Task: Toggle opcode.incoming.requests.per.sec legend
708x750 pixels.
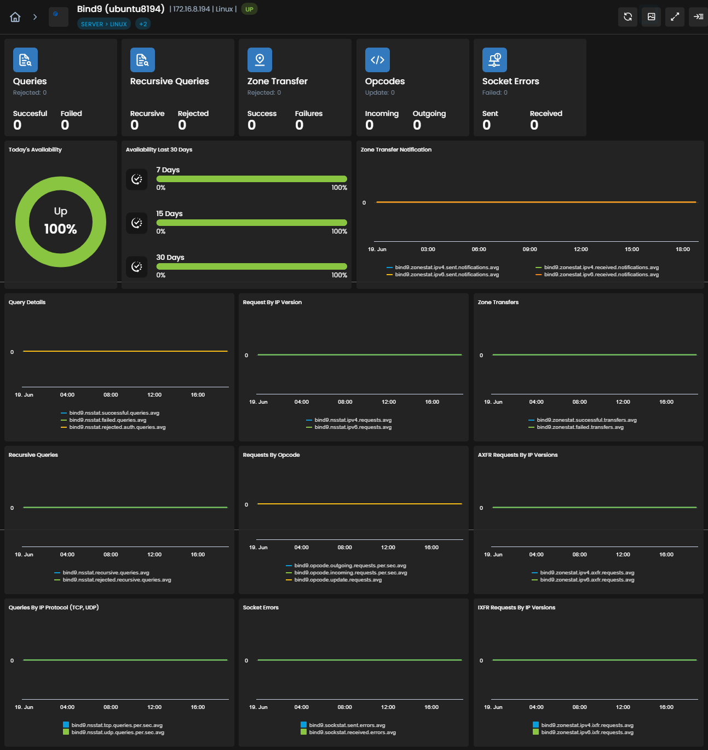Action: (x=347, y=573)
